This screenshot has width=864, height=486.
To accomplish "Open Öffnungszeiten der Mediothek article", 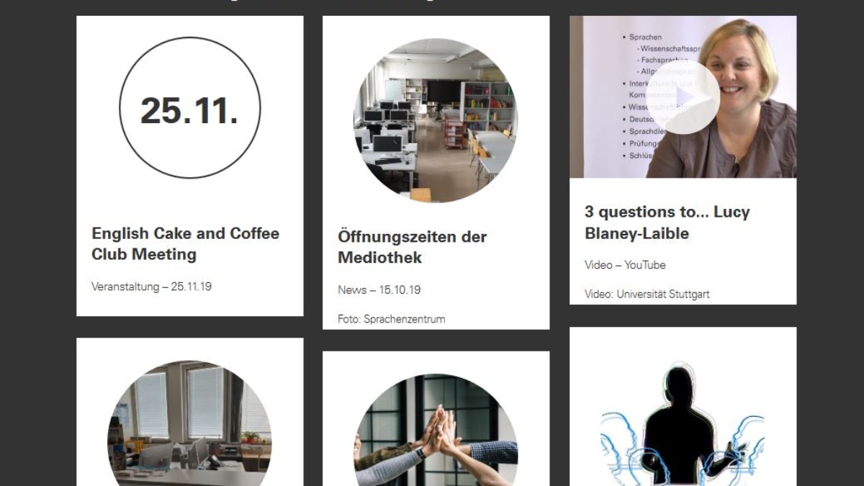I will tap(412, 247).
